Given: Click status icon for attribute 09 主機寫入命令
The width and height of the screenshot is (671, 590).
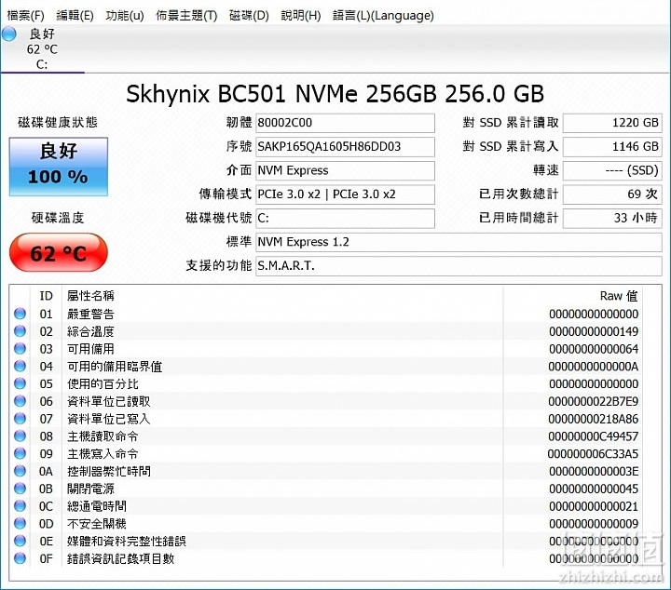Looking at the screenshot, I should 20,454.
